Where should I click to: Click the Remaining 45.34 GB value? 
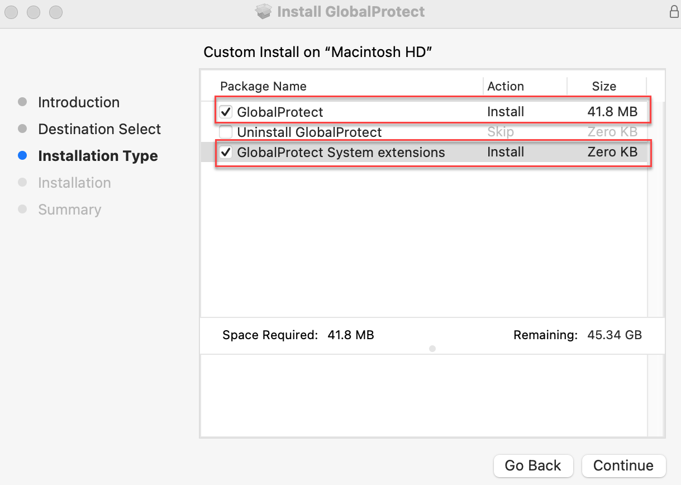615,335
